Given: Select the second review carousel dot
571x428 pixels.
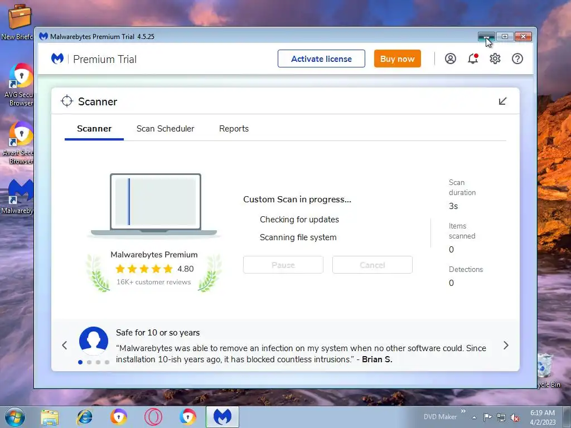Looking at the screenshot, I should click(x=89, y=362).
